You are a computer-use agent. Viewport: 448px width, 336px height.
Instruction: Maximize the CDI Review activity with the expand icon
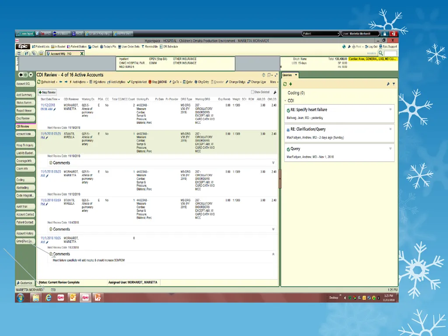[x=276, y=75]
